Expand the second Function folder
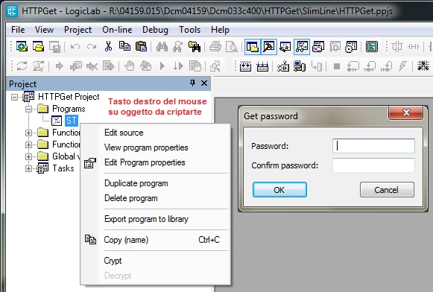433x292 pixels. 28,145
